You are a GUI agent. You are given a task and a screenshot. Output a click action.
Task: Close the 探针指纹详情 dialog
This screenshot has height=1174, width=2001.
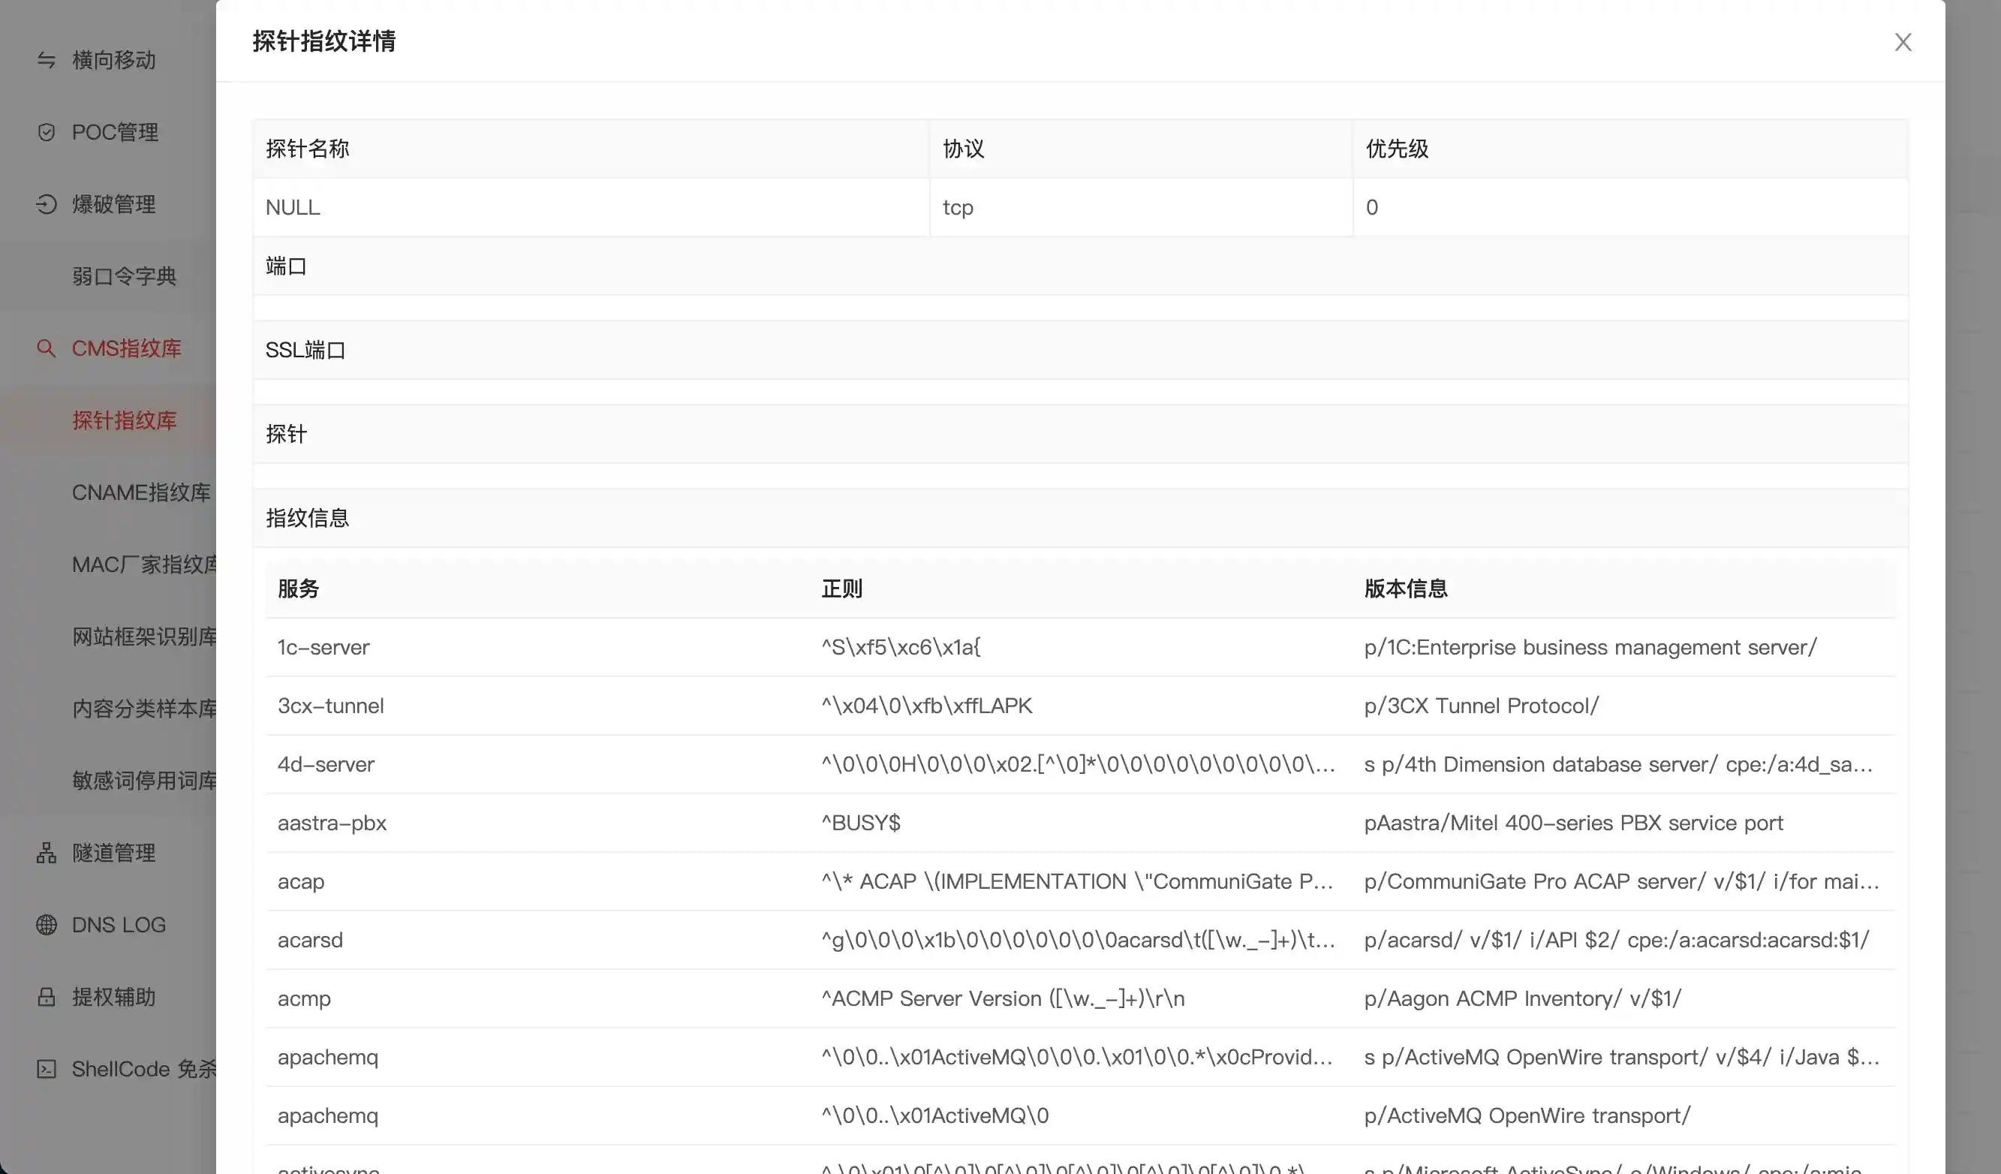pos(1903,42)
